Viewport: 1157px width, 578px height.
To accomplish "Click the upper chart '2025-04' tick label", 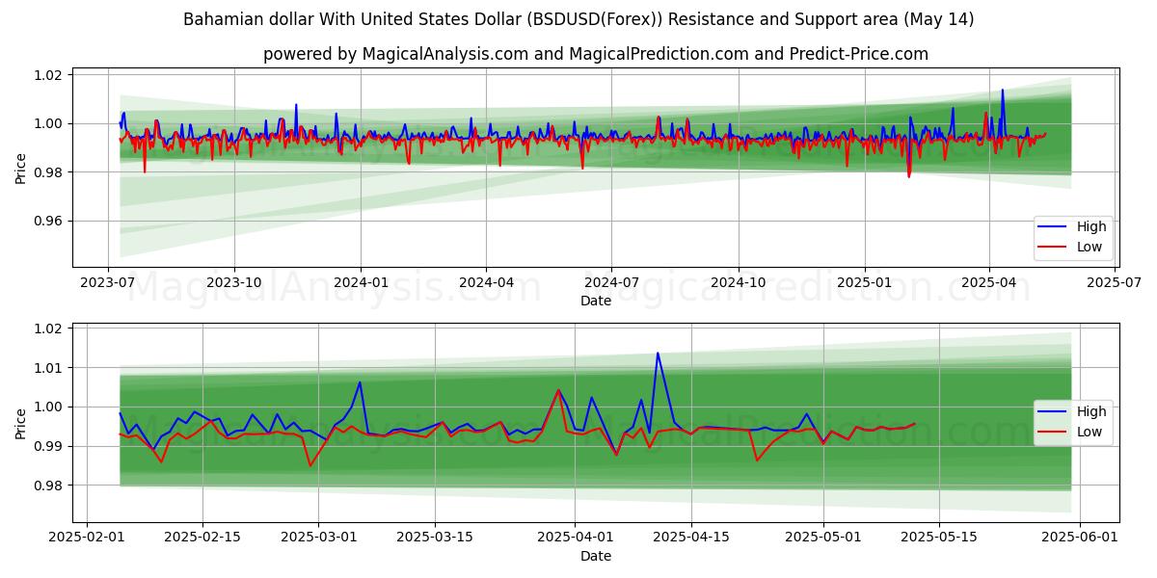I will coord(988,282).
